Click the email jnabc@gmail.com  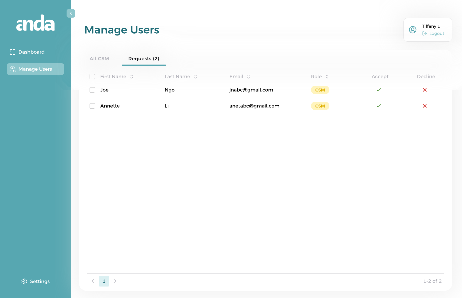pos(251,90)
